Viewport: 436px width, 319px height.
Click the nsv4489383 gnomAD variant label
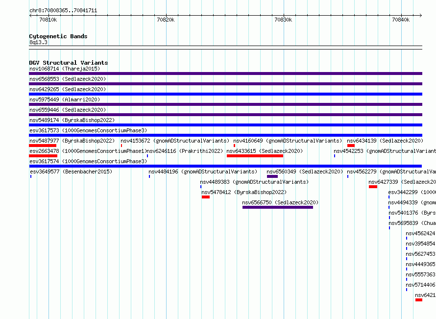coord(254,182)
